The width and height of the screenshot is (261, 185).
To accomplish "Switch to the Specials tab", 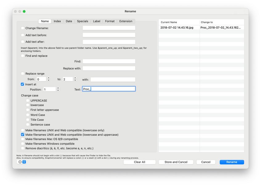I will [82, 21].
